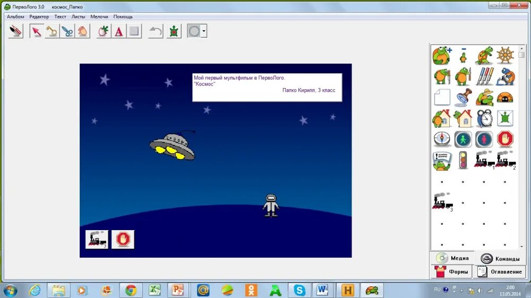This screenshot has height=298, width=531.
Task: Click the turtle with plus sign command
Action: 442,56
